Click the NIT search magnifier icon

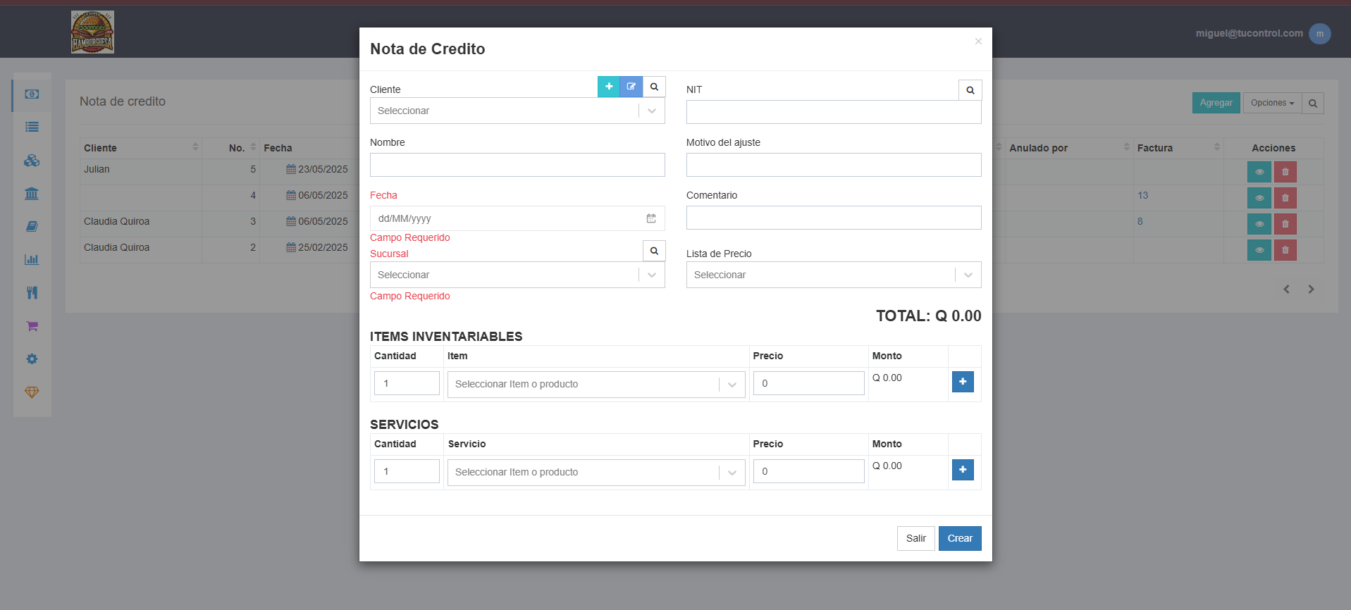970,90
